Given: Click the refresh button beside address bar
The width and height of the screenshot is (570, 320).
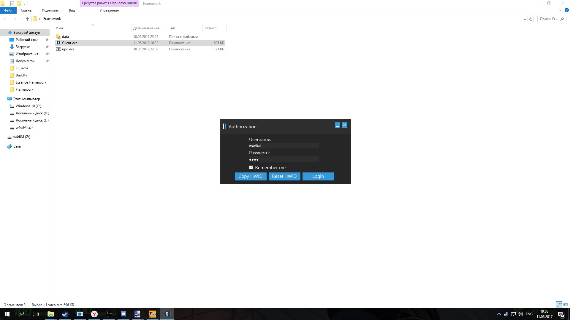Looking at the screenshot, I should [531, 19].
